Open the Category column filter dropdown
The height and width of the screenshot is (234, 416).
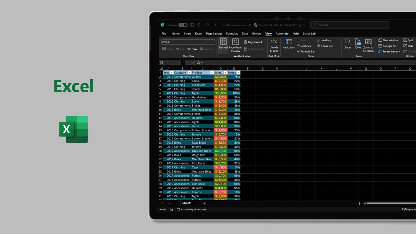189,73
